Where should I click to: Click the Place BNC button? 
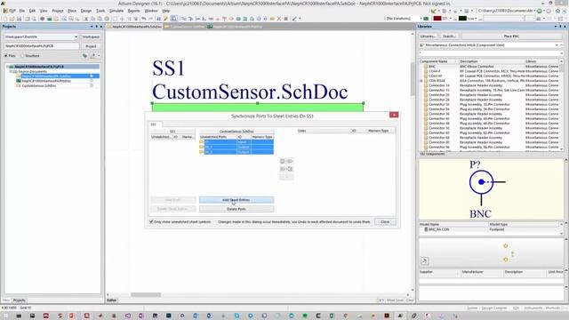[x=511, y=36]
